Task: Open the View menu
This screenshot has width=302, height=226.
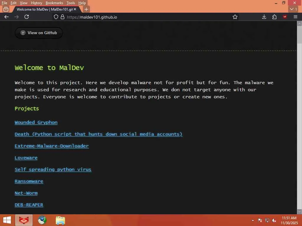Action: point(24,3)
